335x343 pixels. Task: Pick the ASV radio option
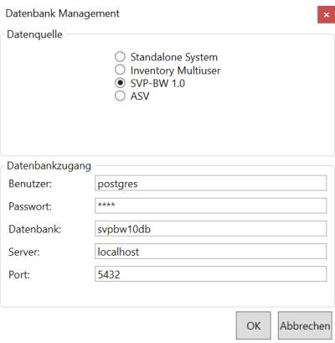120,96
